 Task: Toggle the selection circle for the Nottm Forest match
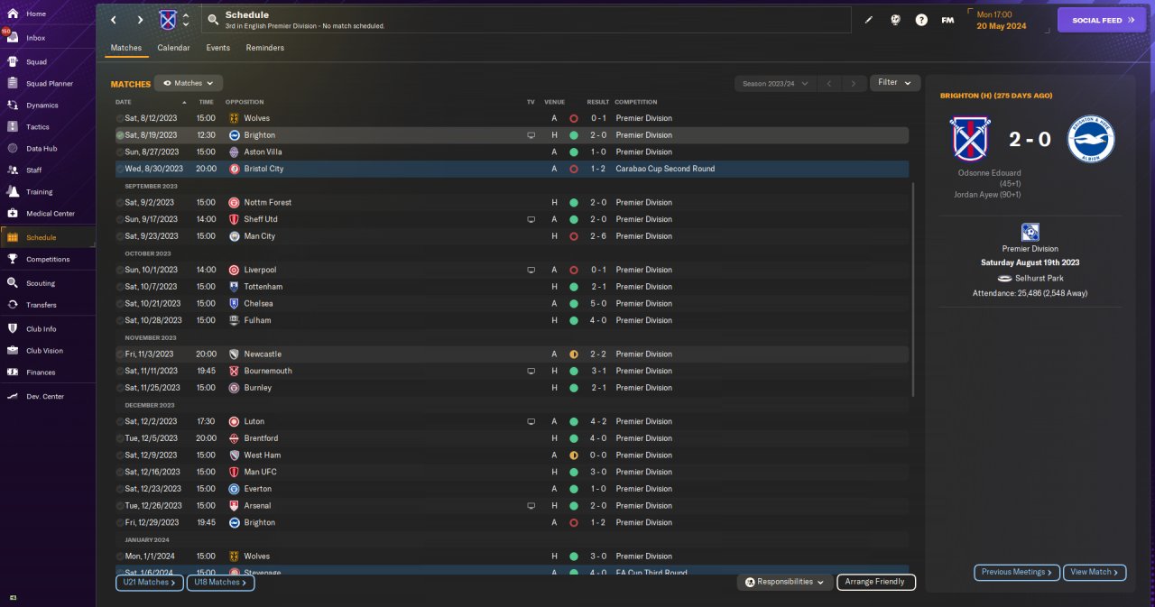coord(120,202)
